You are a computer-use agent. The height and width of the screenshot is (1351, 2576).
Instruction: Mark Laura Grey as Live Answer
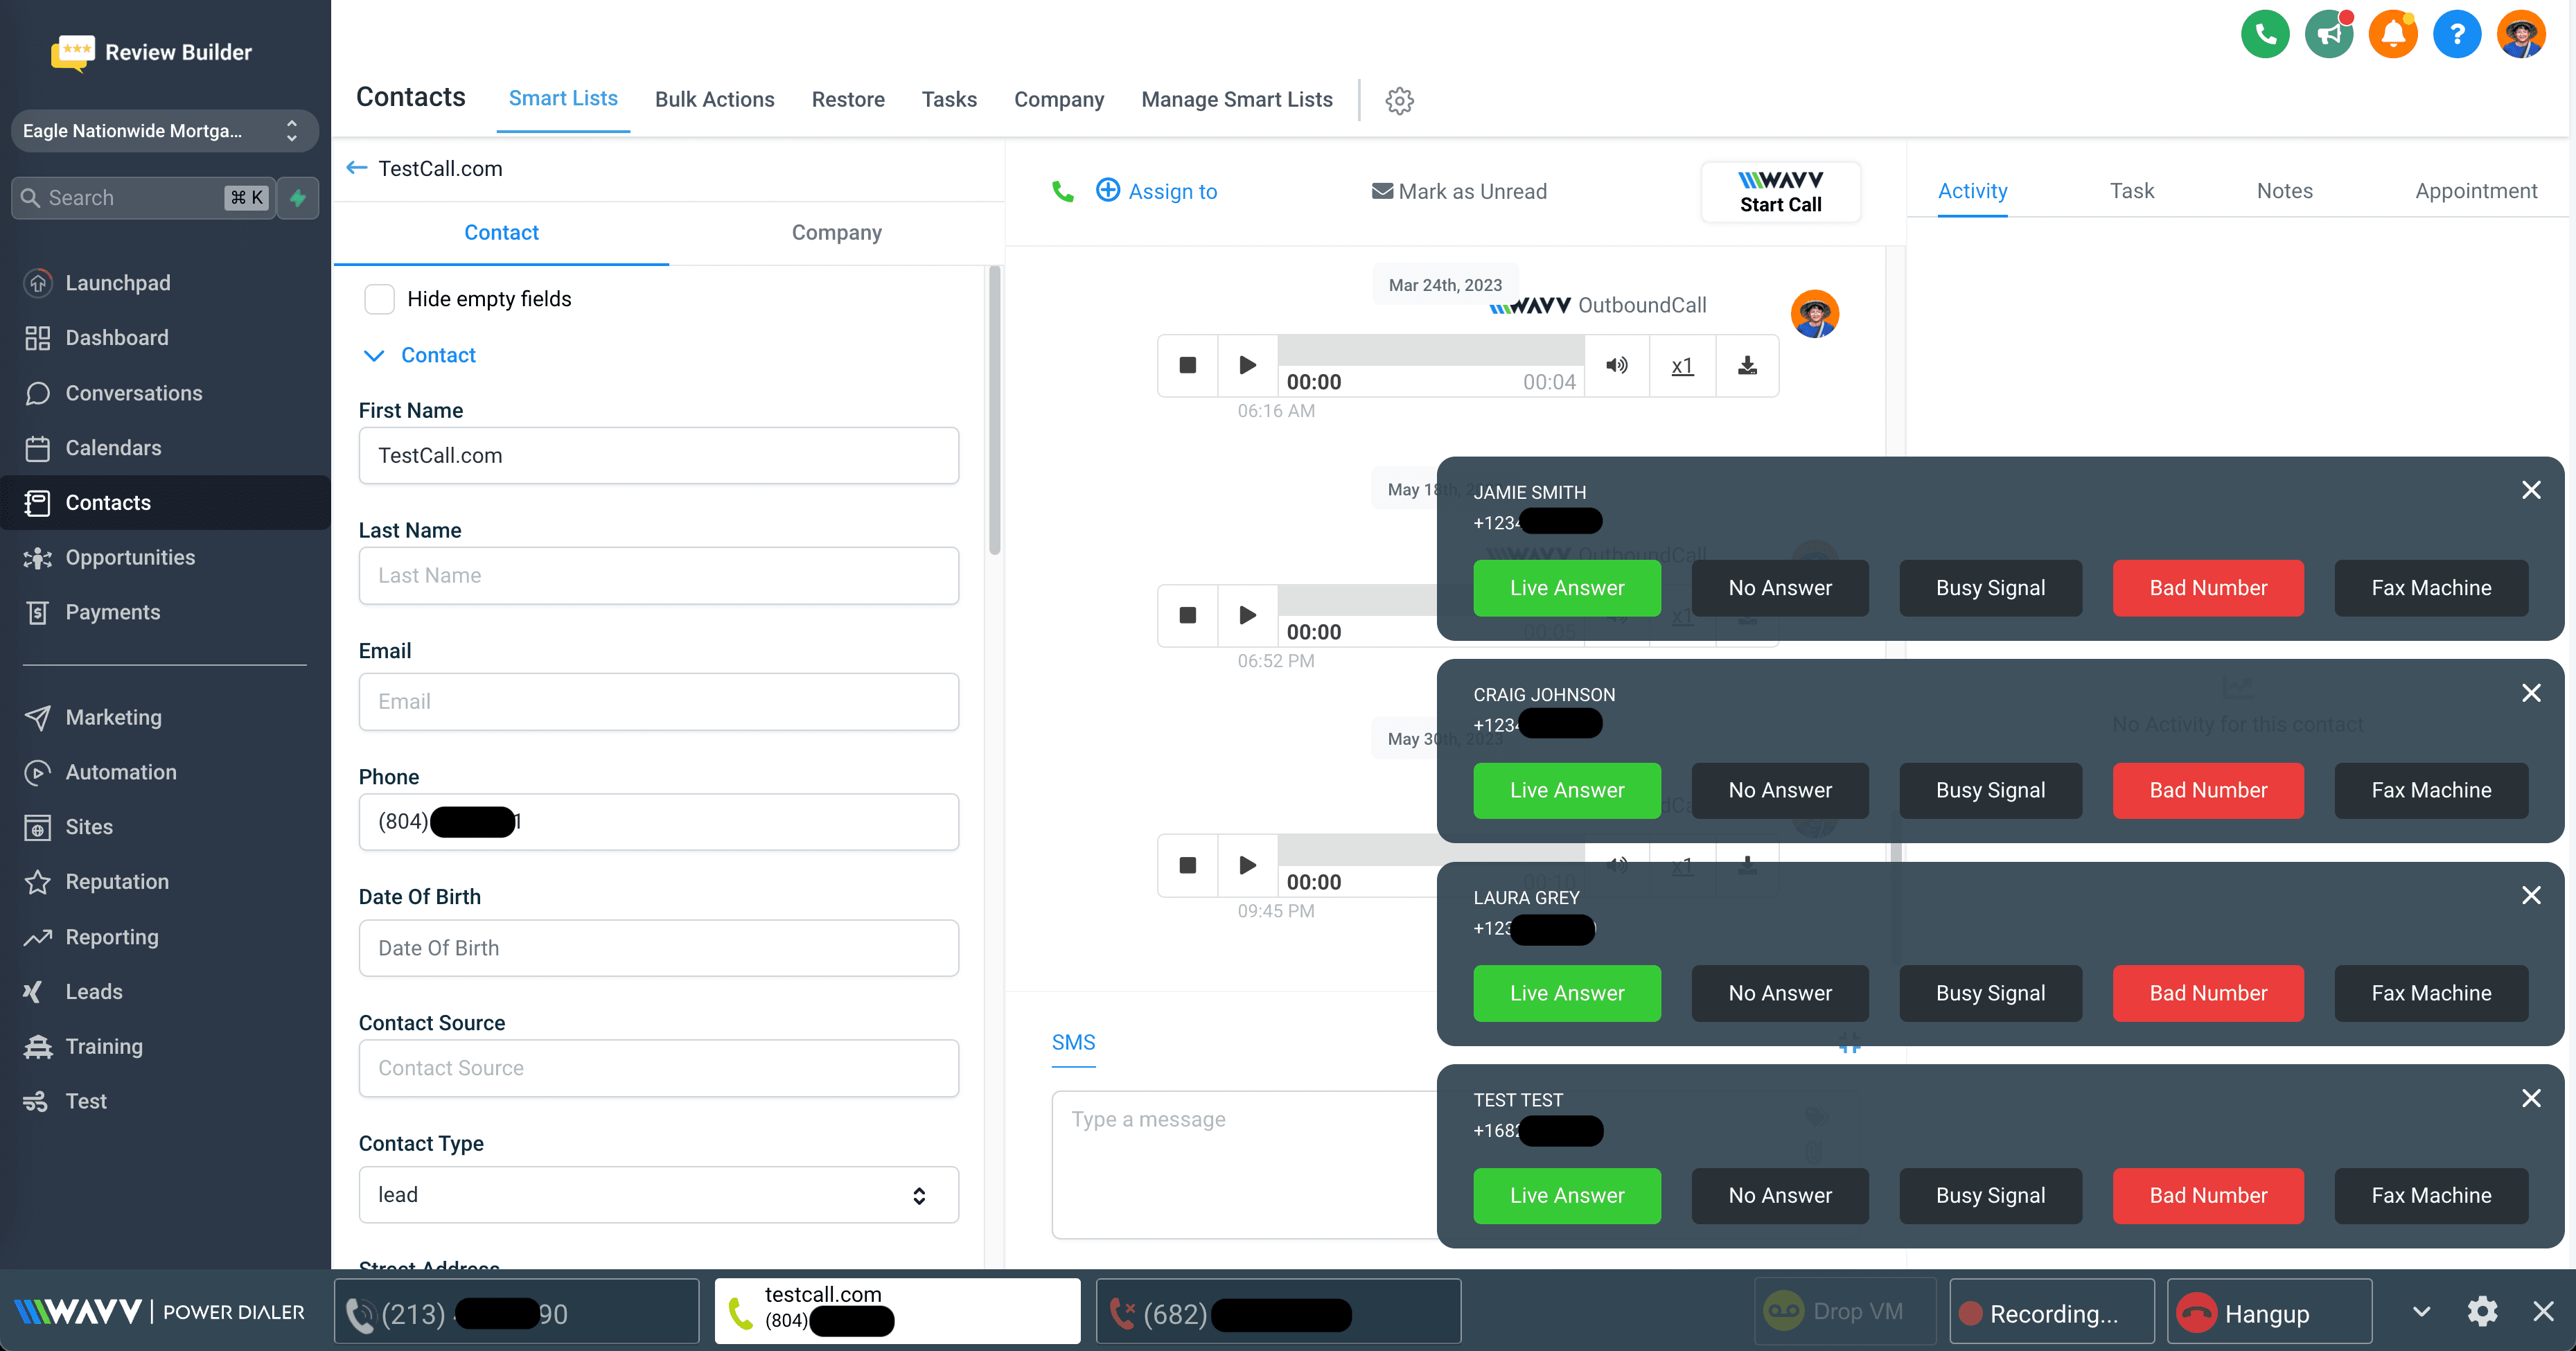(x=1566, y=993)
